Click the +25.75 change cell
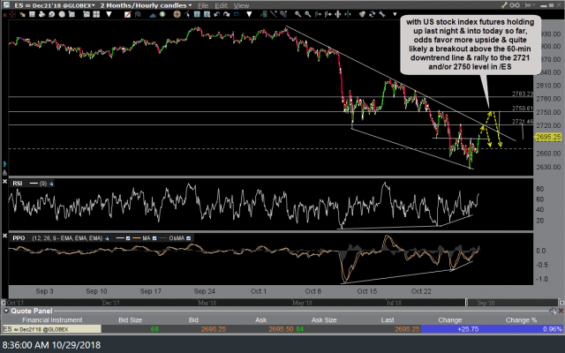 coord(468,329)
